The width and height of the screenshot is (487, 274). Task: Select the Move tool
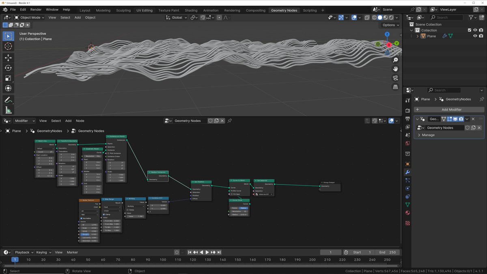click(8, 58)
